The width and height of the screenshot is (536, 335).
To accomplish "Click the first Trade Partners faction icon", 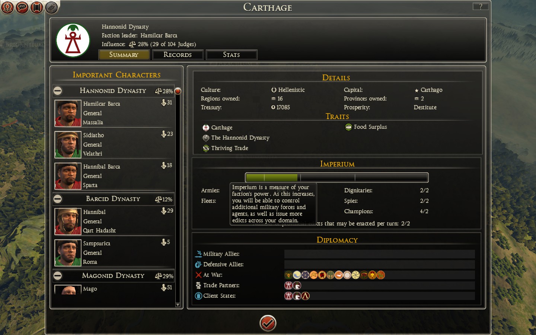I will [288, 285].
